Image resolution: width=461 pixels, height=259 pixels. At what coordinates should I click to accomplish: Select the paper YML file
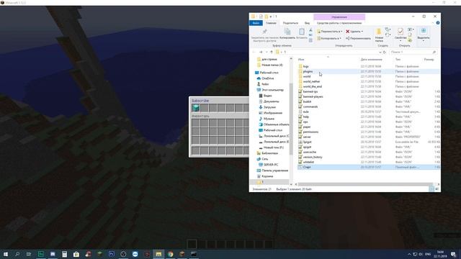(x=307, y=127)
